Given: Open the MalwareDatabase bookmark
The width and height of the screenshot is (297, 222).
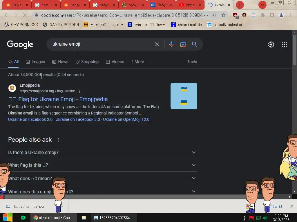Looking at the screenshot, I should click(x=103, y=25).
